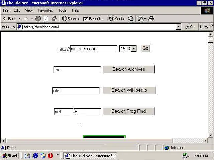Expand the Mail button dropdown arrow
Image resolution: width=214 pixels, height=160 pixels.
[x=145, y=19]
